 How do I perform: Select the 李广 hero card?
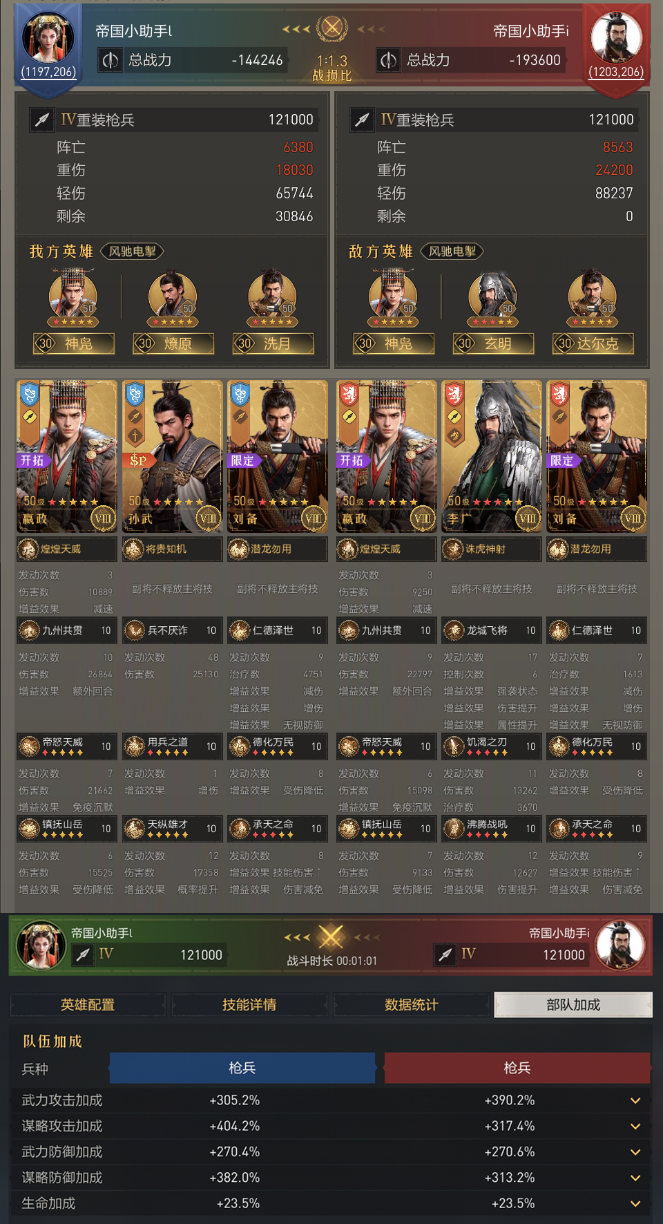491,456
